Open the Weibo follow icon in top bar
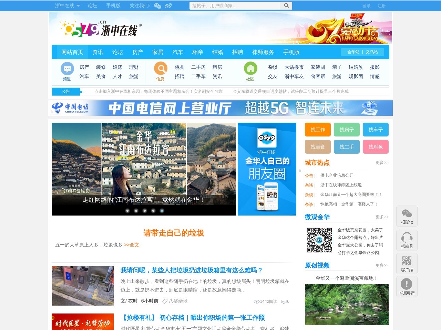This screenshot has width=441, height=330. click(x=168, y=6)
